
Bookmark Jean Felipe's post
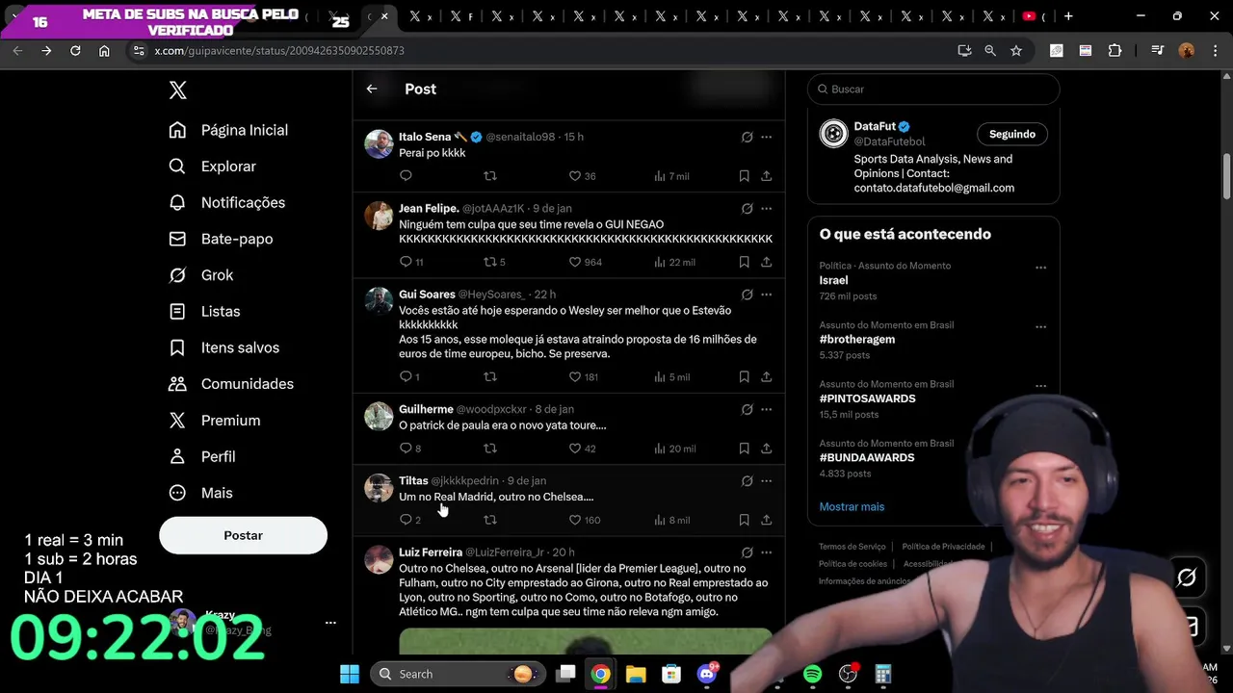[744, 262]
